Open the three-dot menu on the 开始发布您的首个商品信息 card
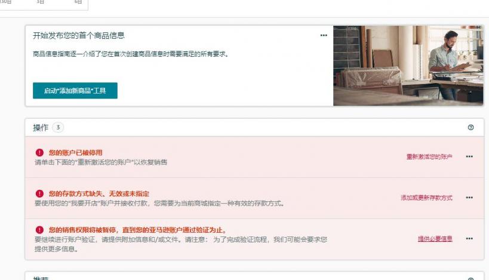The height and width of the screenshot is (280, 489). click(324, 36)
